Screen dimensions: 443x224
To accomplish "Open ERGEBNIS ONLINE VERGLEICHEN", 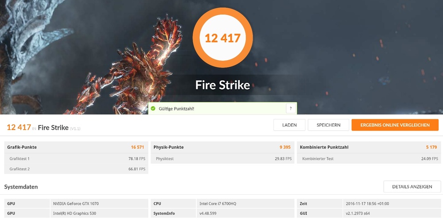I will point(395,125).
